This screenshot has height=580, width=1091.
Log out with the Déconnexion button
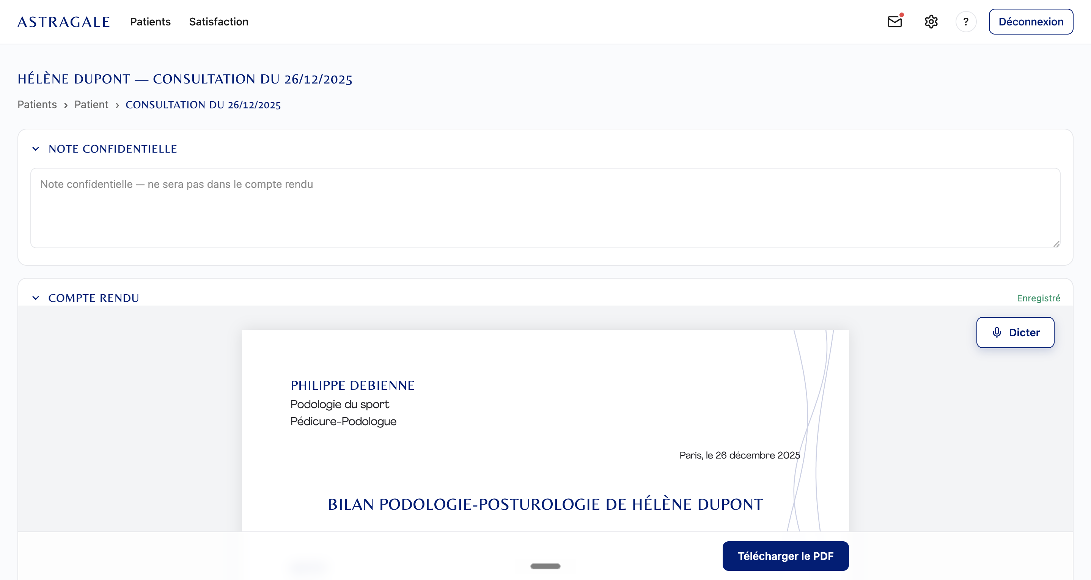(1031, 22)
